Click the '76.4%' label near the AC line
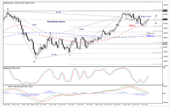Image resolution: width=170 pixels, height=107 pixels. tap(54, 55)
